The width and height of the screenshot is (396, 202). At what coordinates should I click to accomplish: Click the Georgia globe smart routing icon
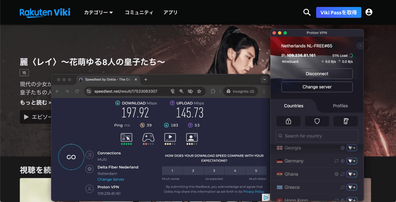pos(343,148)
